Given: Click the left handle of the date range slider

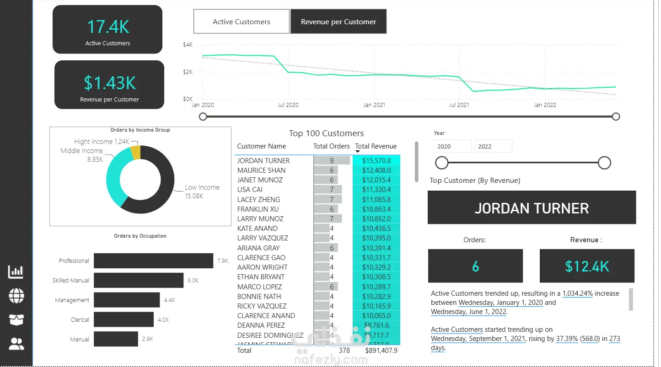Looking at the screenshot, I should [203, 117].
